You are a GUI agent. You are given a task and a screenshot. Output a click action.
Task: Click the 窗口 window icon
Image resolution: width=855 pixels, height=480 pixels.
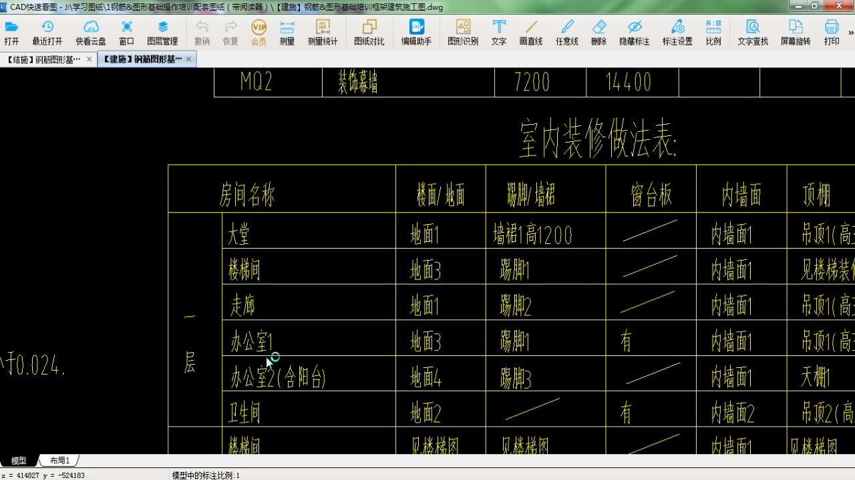pos(126,32)
